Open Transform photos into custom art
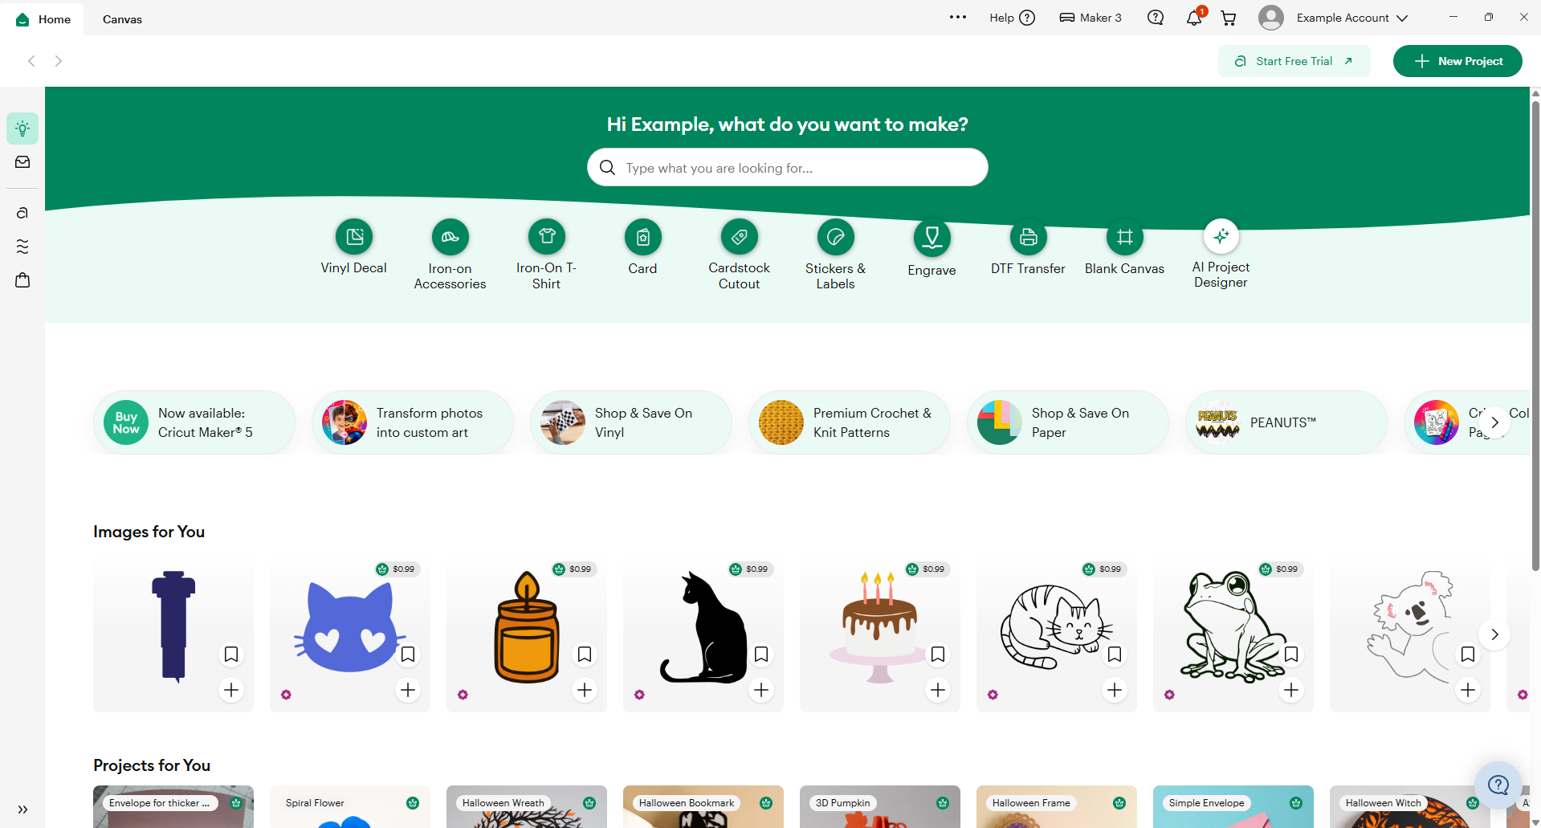 [413, 422]
